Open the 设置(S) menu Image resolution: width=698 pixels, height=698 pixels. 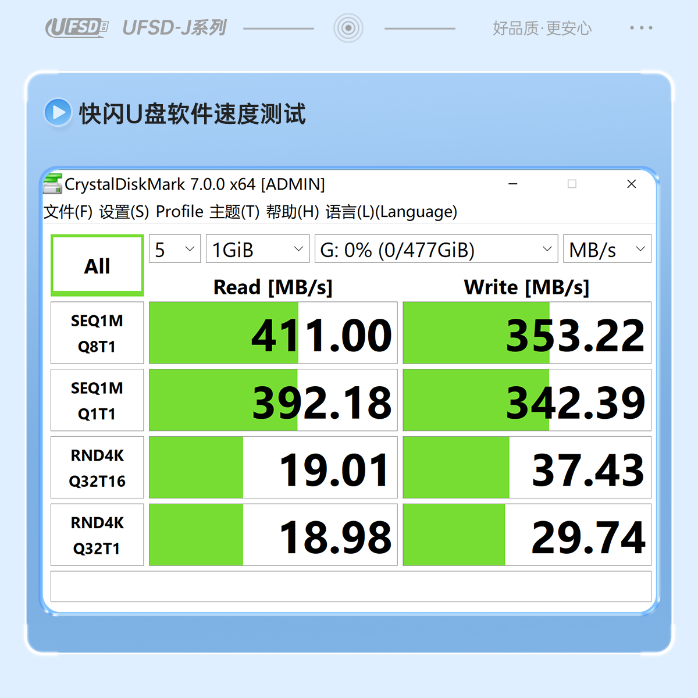[124, 212]
